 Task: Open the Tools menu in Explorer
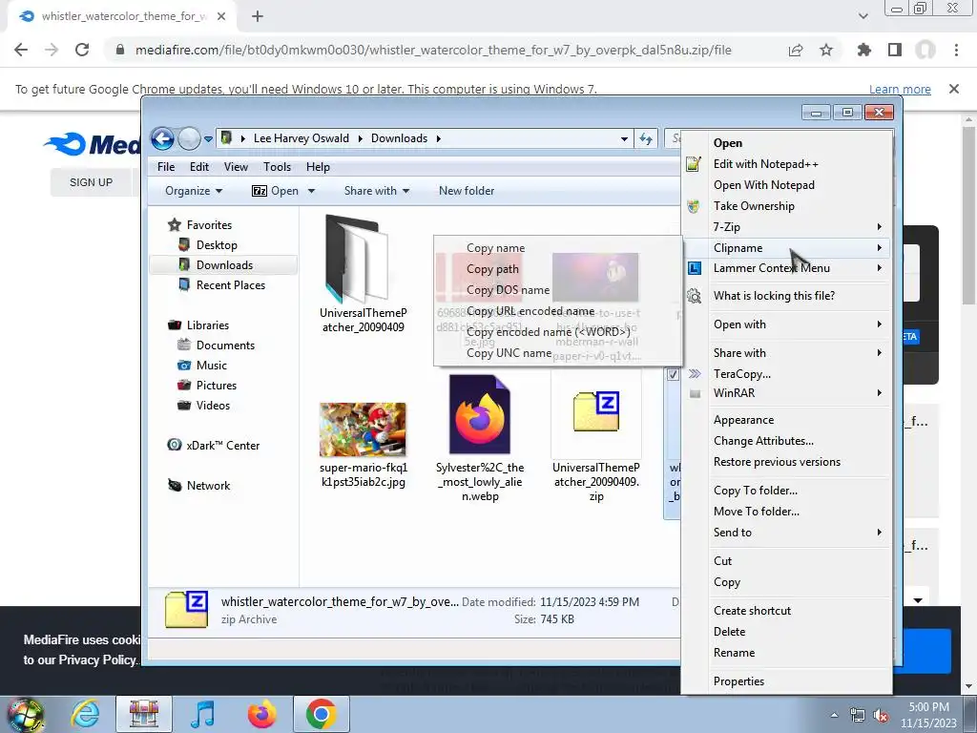277,167
